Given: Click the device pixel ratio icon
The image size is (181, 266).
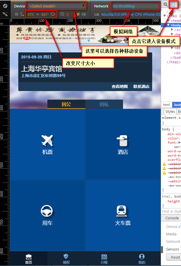Looking at the screenshot, I should pos(62,14).
